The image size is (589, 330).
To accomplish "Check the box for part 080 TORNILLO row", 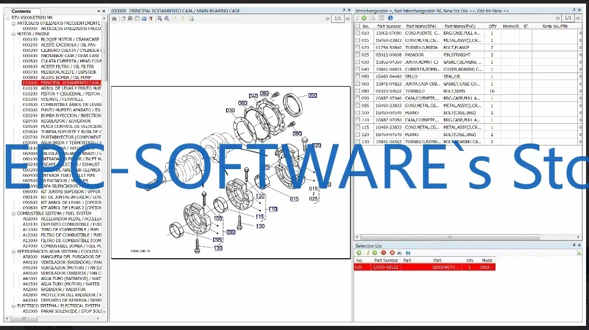I will (358, 91).
